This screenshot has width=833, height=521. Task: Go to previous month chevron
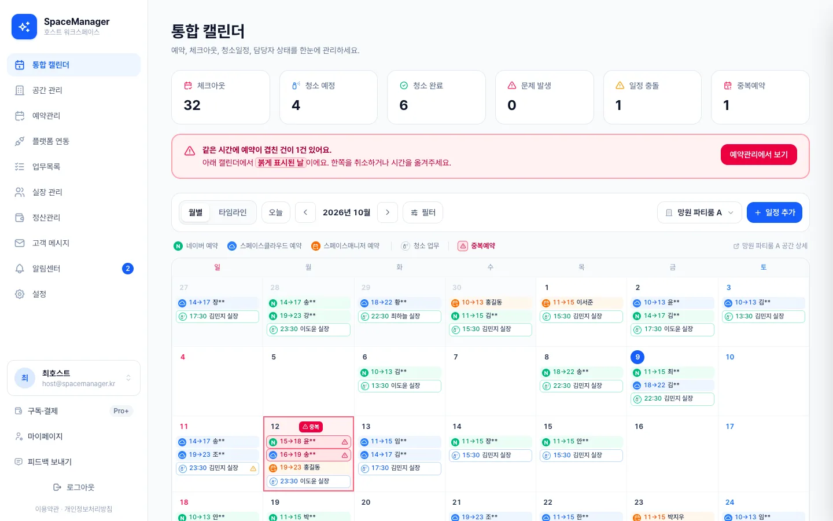point(305,212)
